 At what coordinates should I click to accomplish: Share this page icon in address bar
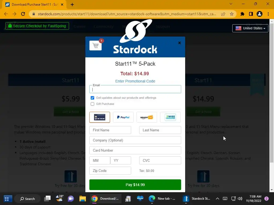[223, 14]
